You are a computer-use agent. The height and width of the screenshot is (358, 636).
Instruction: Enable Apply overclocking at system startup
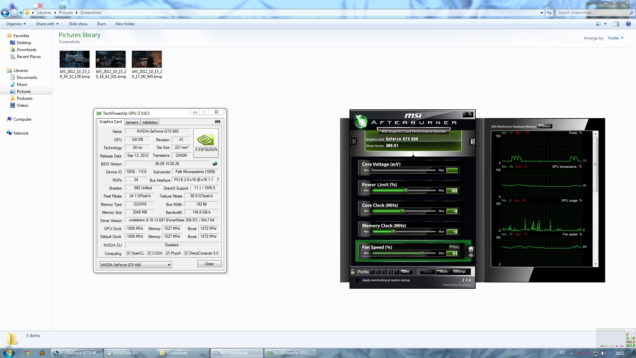[x=357, y=280]
